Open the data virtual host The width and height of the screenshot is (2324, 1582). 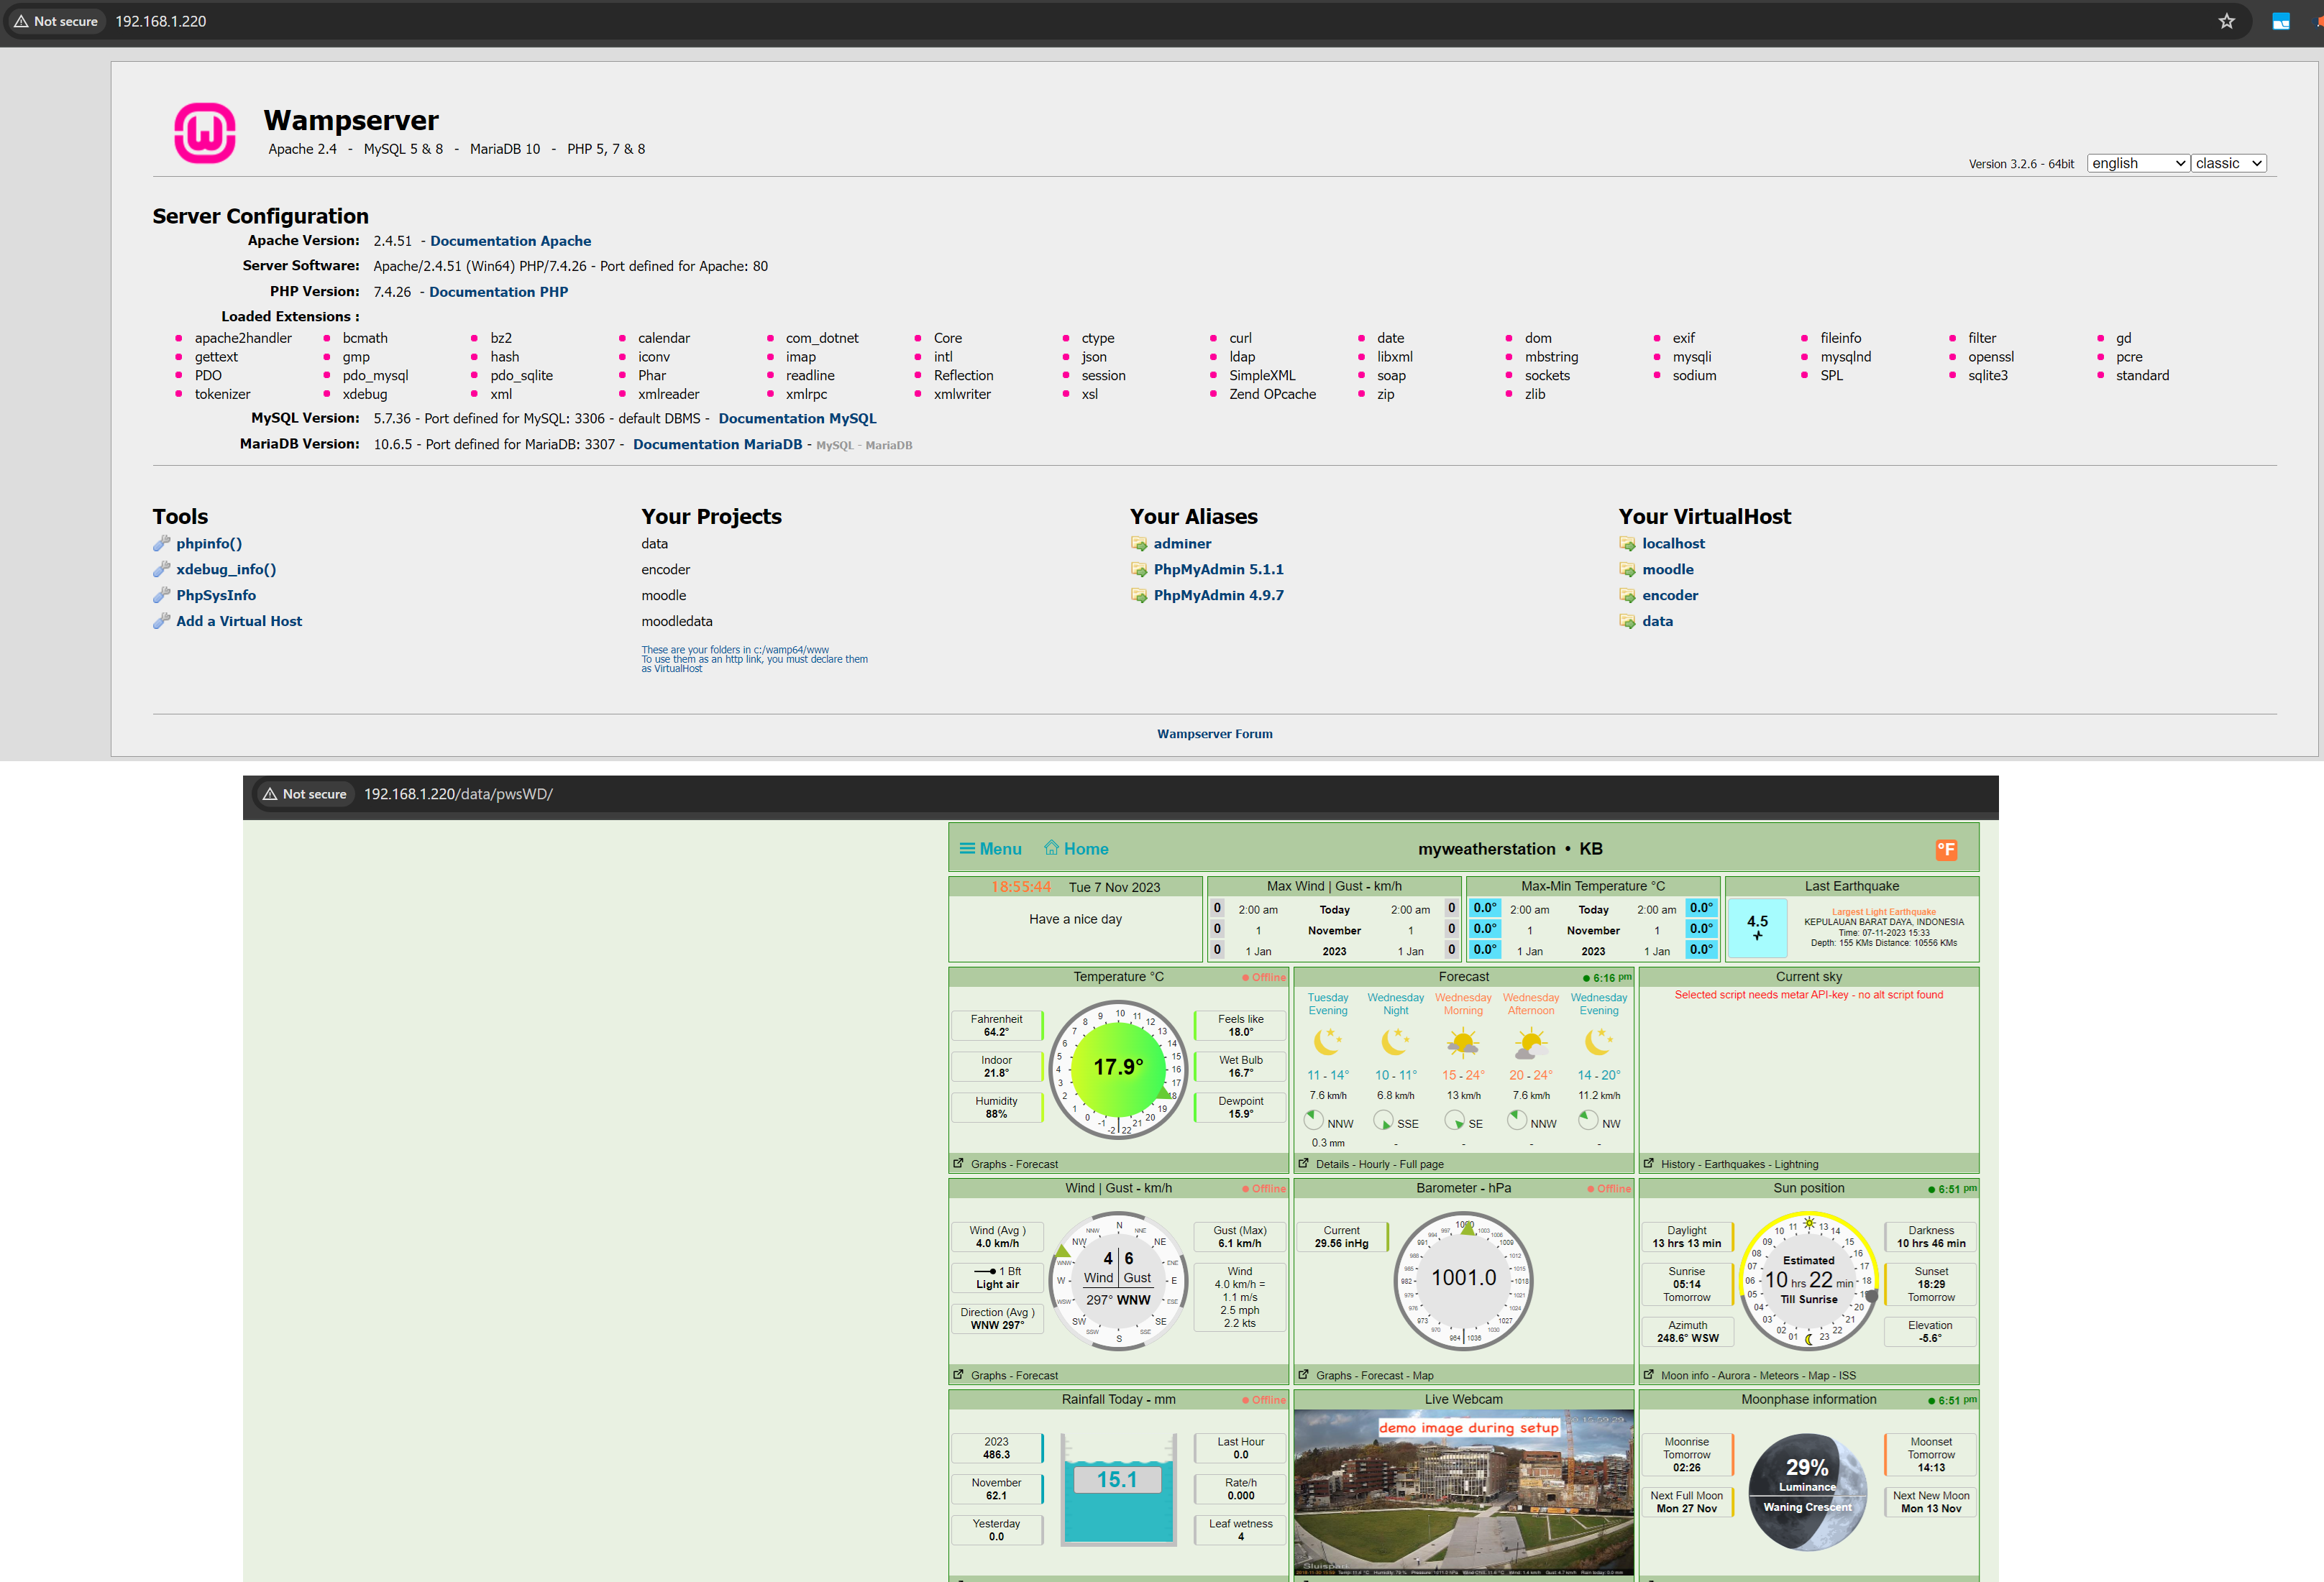pyautogui.click(x=1657, y=622)
